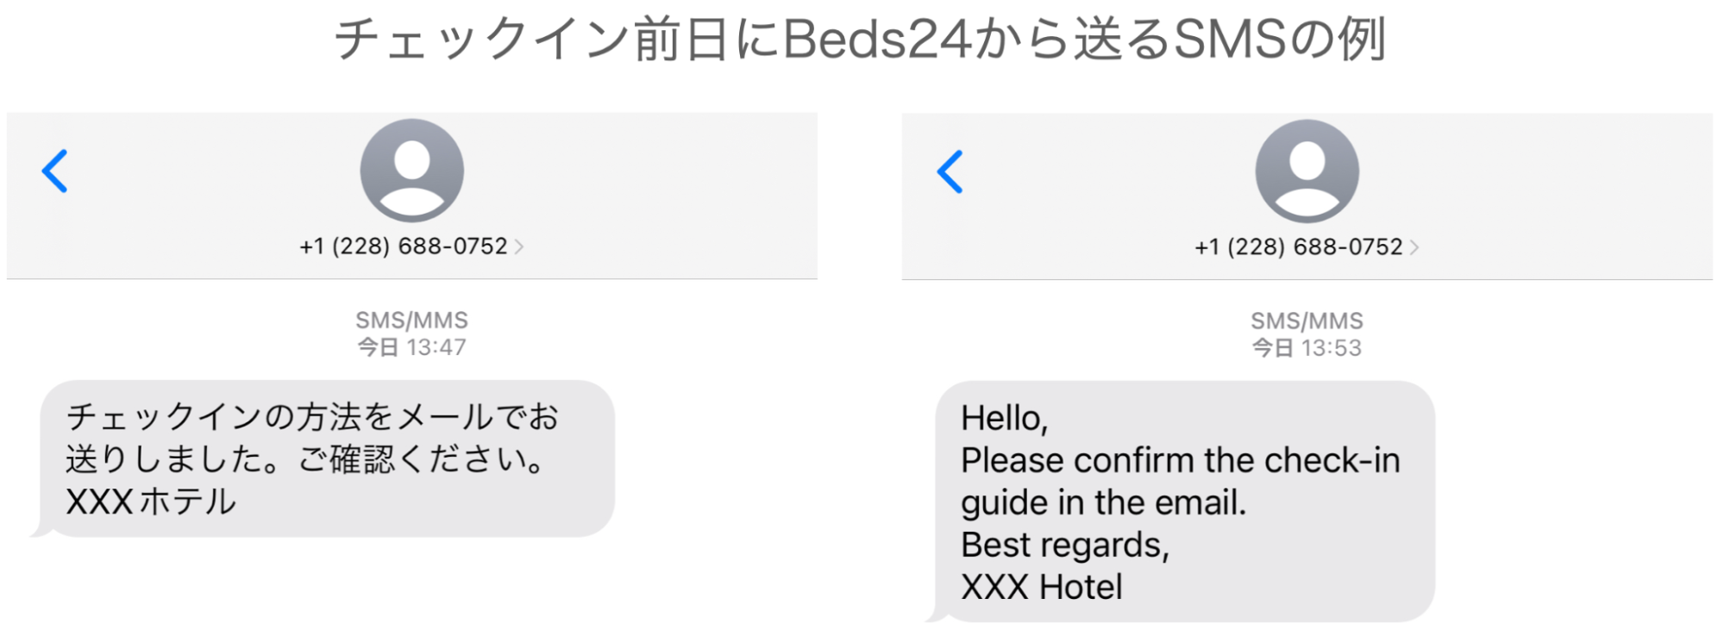Select the Japanese check-in message bubble
Image resolution: width=1724 pixels, height=642 pixels.
click(x=328, y=458)
